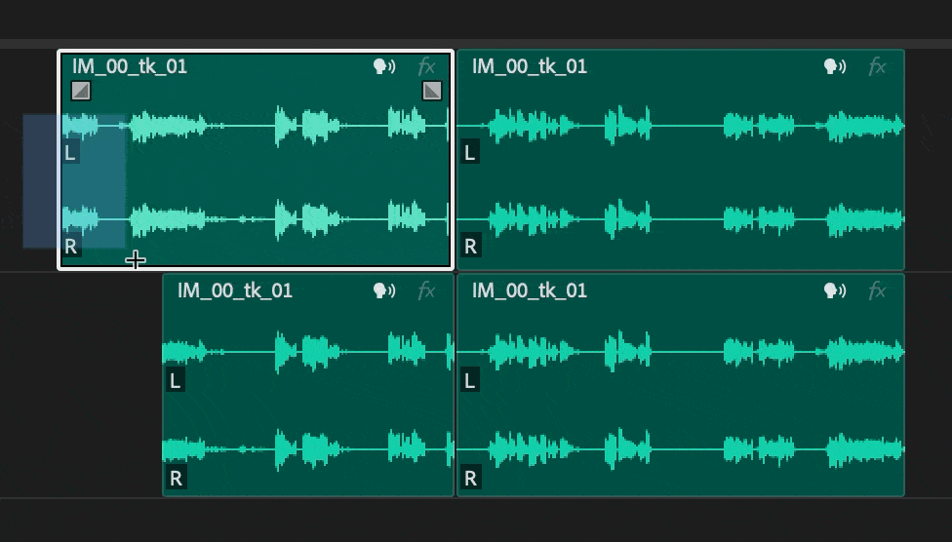The width and height of the screenshot is (952, 542).
Task: Click the fade-out handle on the selected clip
Action: (432, 91)
